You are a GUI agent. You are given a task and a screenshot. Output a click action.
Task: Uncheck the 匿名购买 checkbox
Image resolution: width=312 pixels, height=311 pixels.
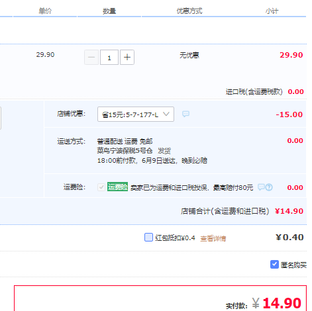(x=274, y=264)
